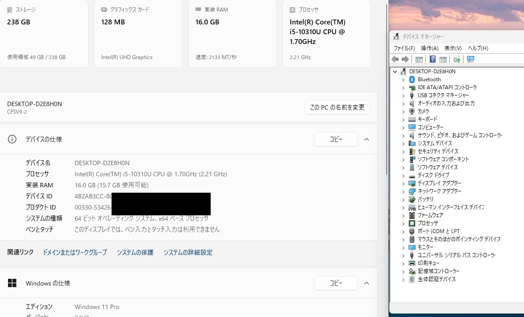Viewport: 524px width, 317px height.
Task: Click the show/hide console tree toolbar icon
Action: coord(419,59)
